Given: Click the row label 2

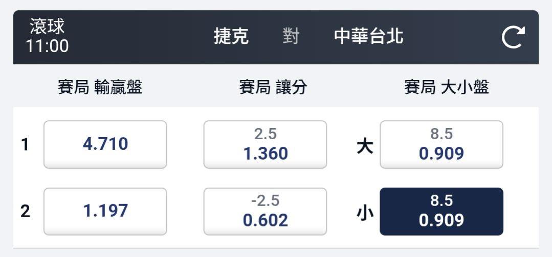Looking at the screenshot, I should (x=25, y=212).
